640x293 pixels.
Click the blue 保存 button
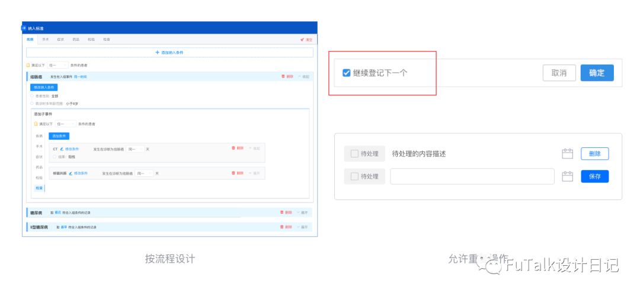[x=595, y=176]
